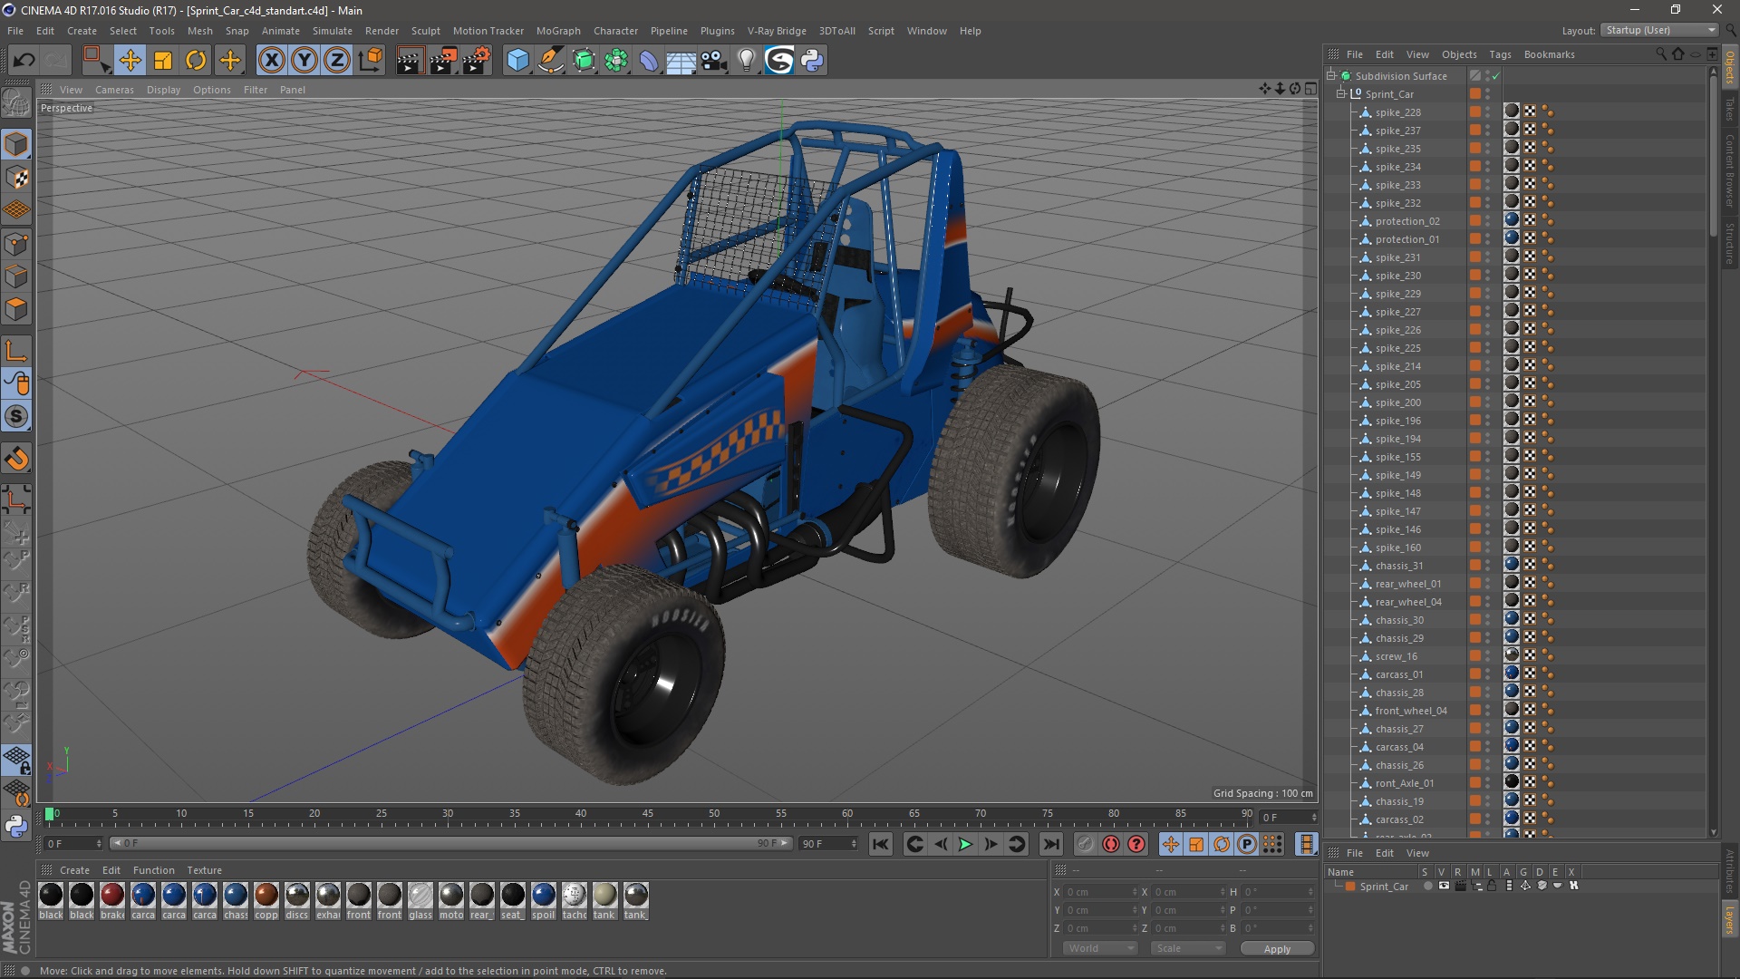
Task: Toggle Autokeying button
Action: point(1111,844)
